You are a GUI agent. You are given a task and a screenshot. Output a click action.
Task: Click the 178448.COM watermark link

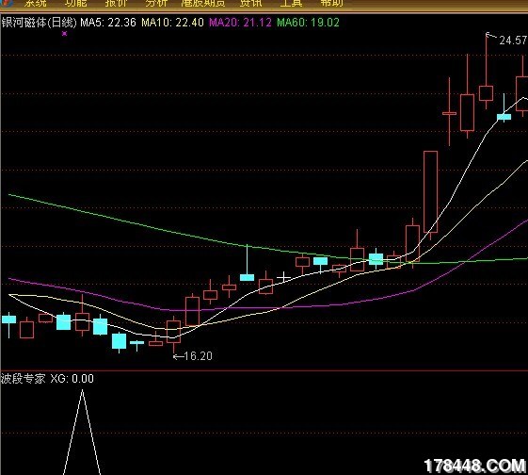474,467
